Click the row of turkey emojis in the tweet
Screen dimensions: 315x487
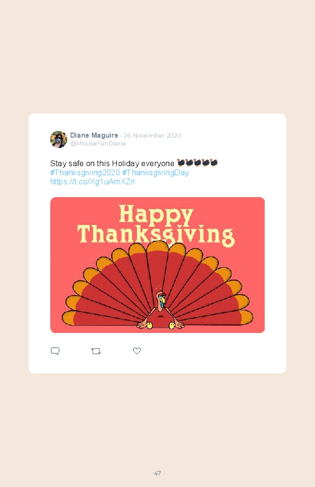pyautogui.click(x=197, y=163)
